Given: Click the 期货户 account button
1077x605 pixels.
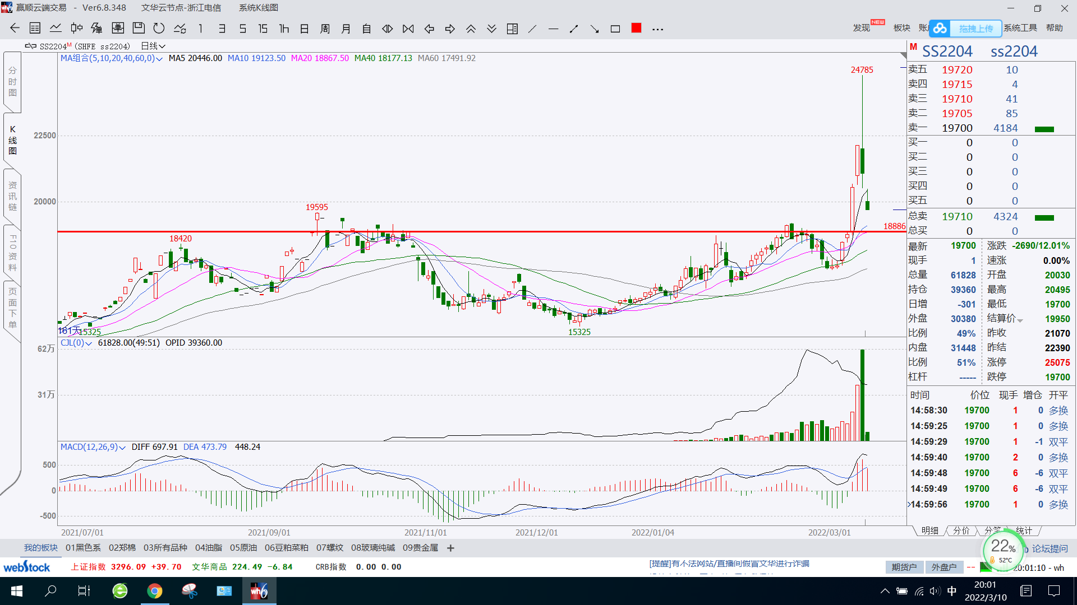Looking at the screenshot, I should [x=904, y=567].
